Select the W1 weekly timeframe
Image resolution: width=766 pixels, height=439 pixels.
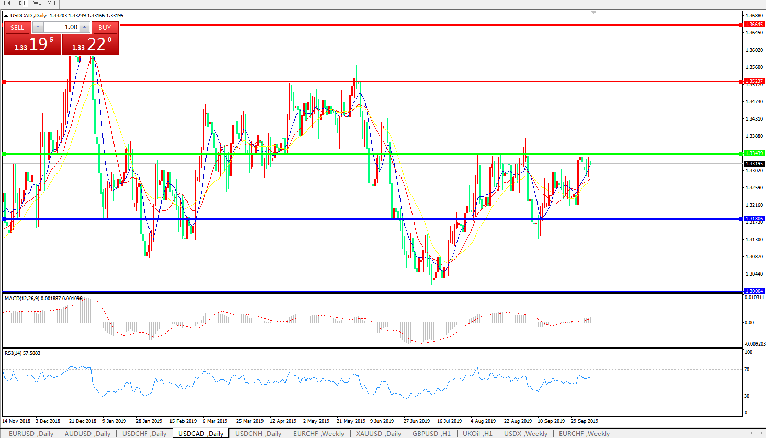tap(37, 3)
